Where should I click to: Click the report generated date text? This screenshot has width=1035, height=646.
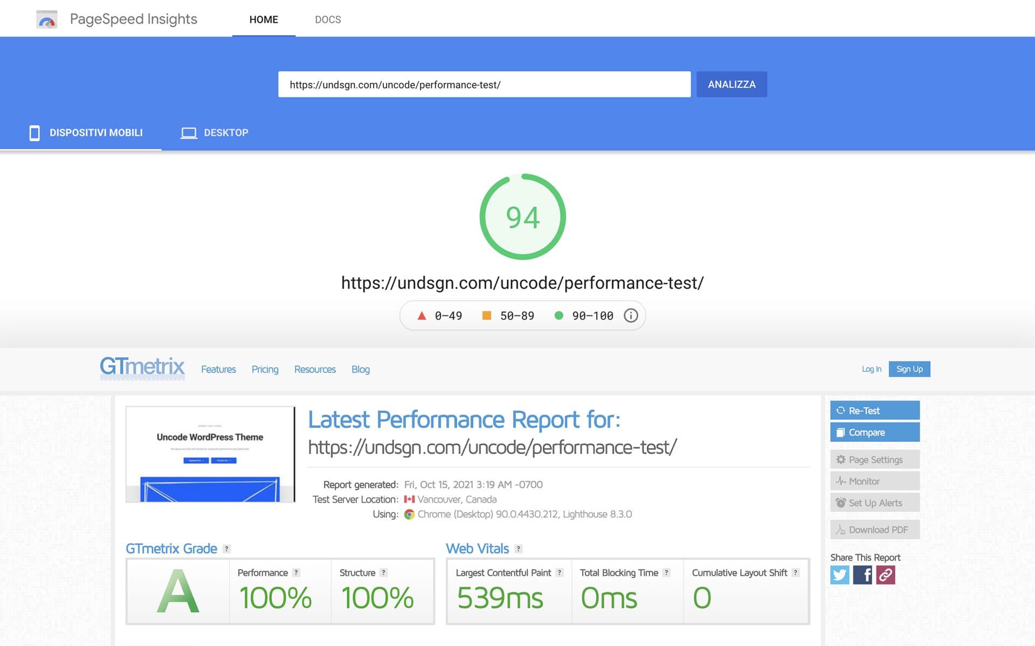click(473, 484)
